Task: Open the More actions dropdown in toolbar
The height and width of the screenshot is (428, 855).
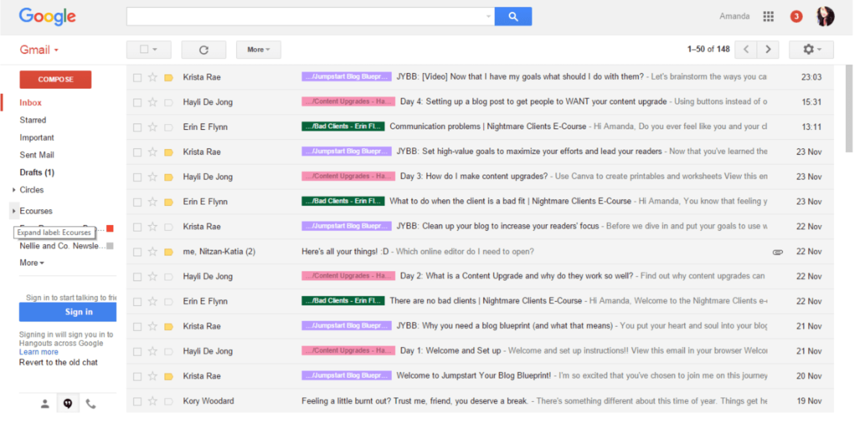Action: click(x=258, y=50)
